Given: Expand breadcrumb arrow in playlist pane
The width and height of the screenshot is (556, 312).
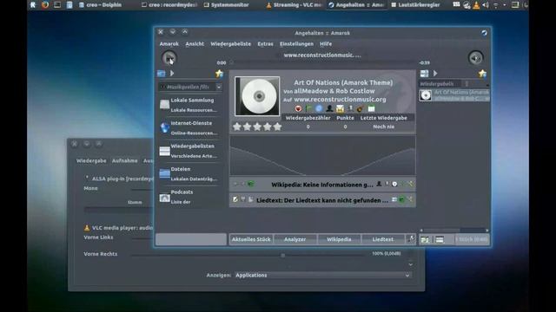Looking at the screenshot, I should pos(435,73).
